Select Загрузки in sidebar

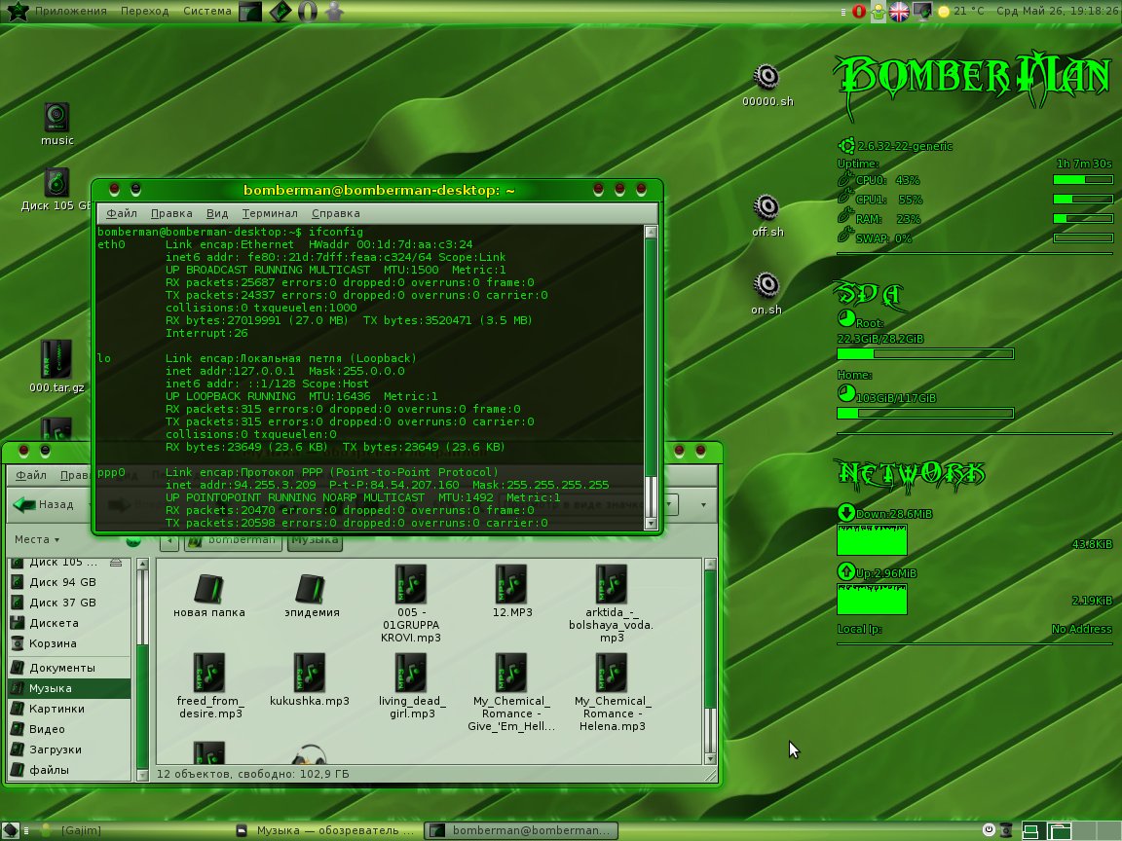[x=69, y=750]
